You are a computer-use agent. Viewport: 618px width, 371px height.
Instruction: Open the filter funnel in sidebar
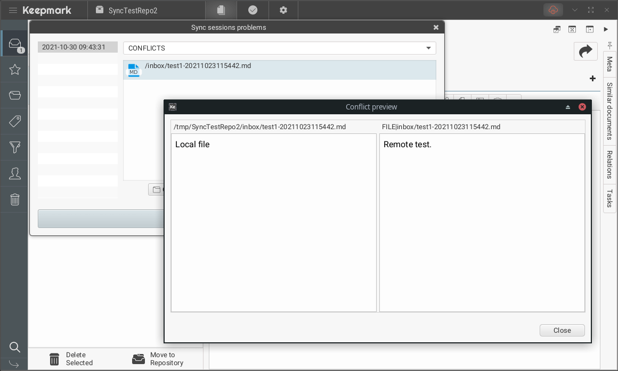click(15, 147)
